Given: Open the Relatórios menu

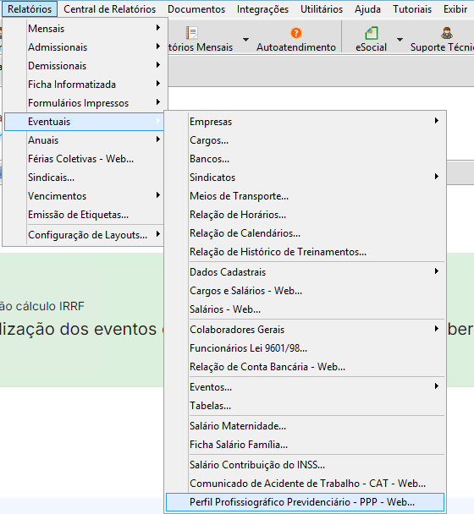Looking at the screenshot, I should point(30,8).
